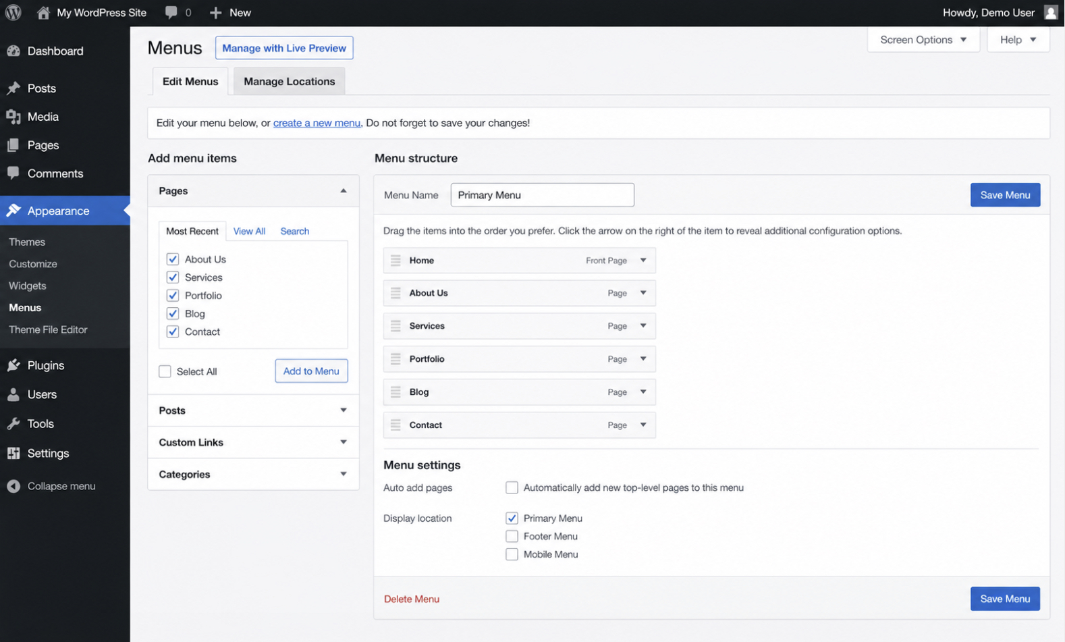Open the Help dropdown

point(1018,40)
